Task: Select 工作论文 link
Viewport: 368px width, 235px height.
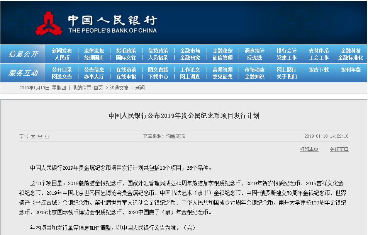Action: click(190, 70)
